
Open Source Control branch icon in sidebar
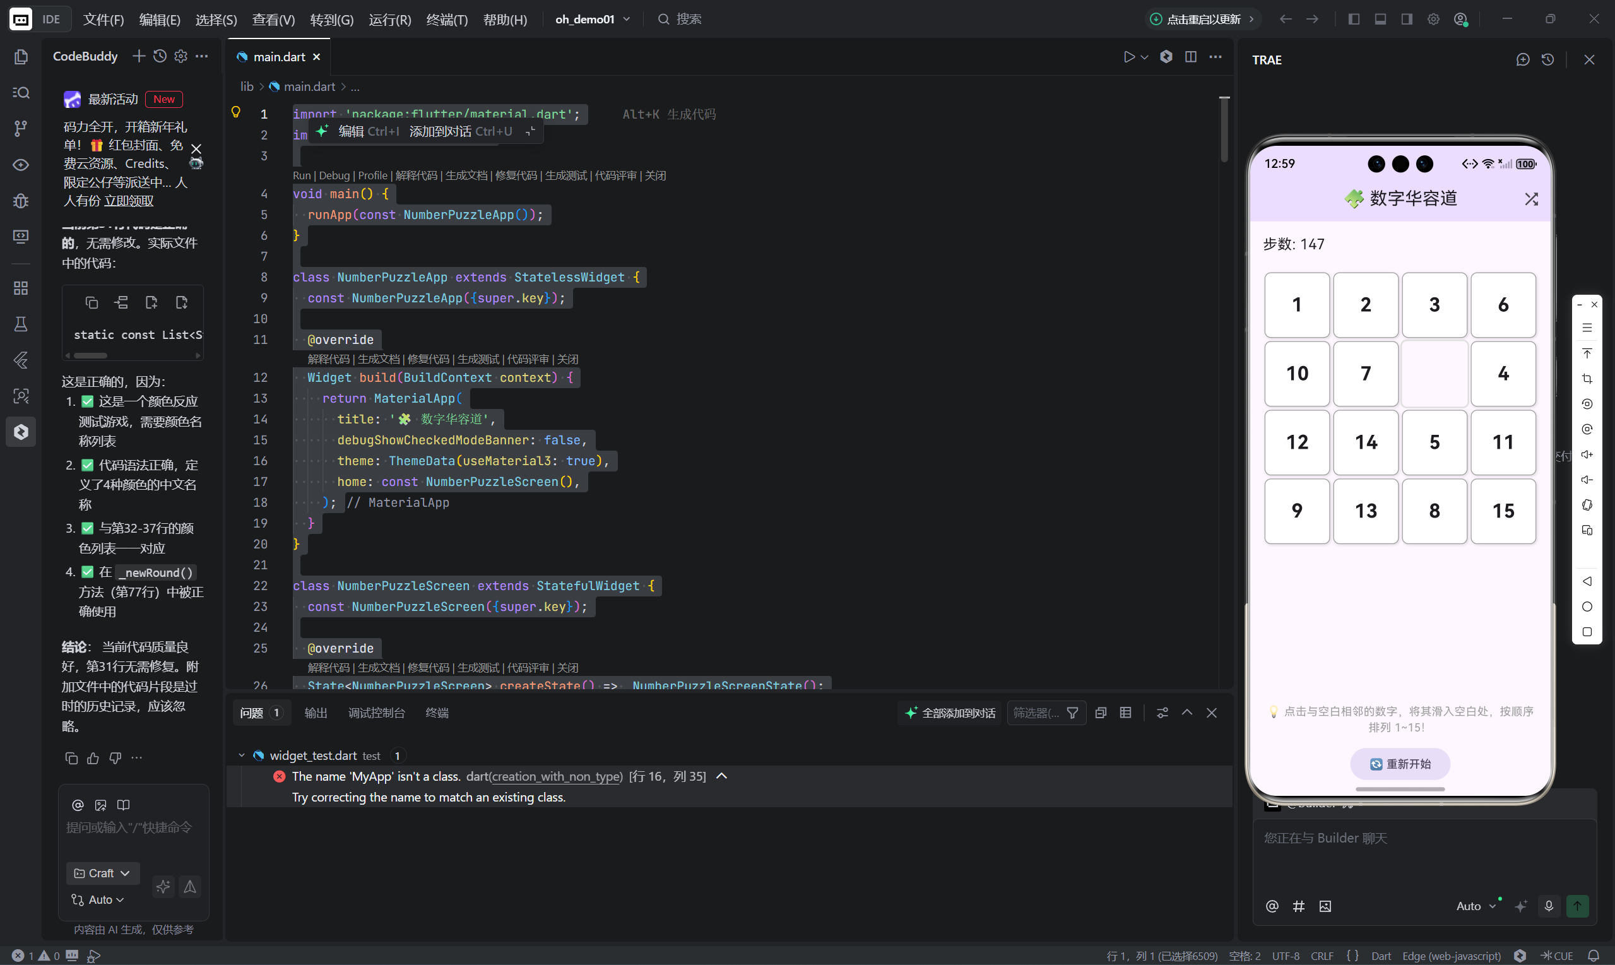[21, 128]
